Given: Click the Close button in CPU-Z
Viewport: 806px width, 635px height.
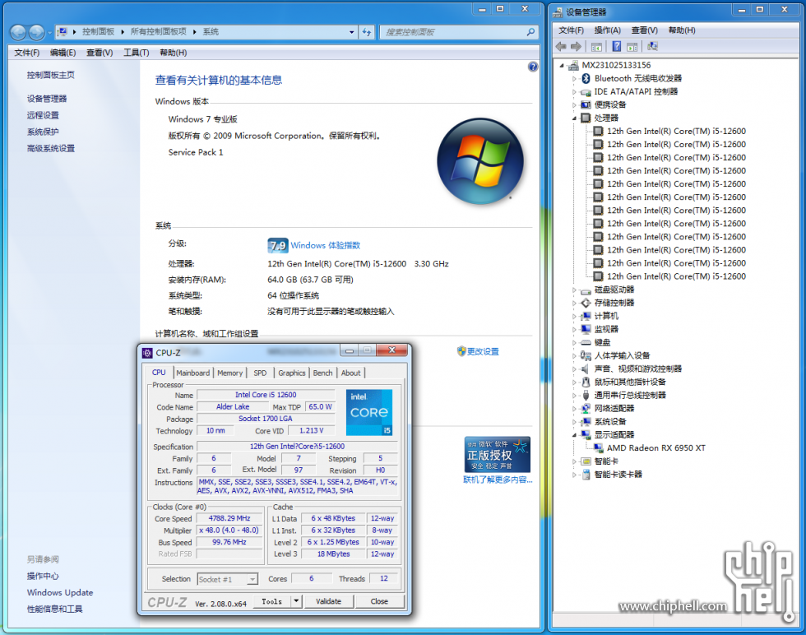Looking at the screenshot, I should [x=379, y=601].
